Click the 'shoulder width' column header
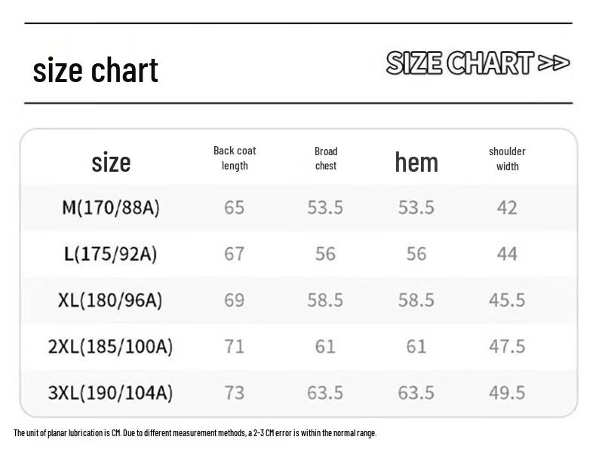The width and height of the screenshot is (596, 449). (x=507, y=159)
